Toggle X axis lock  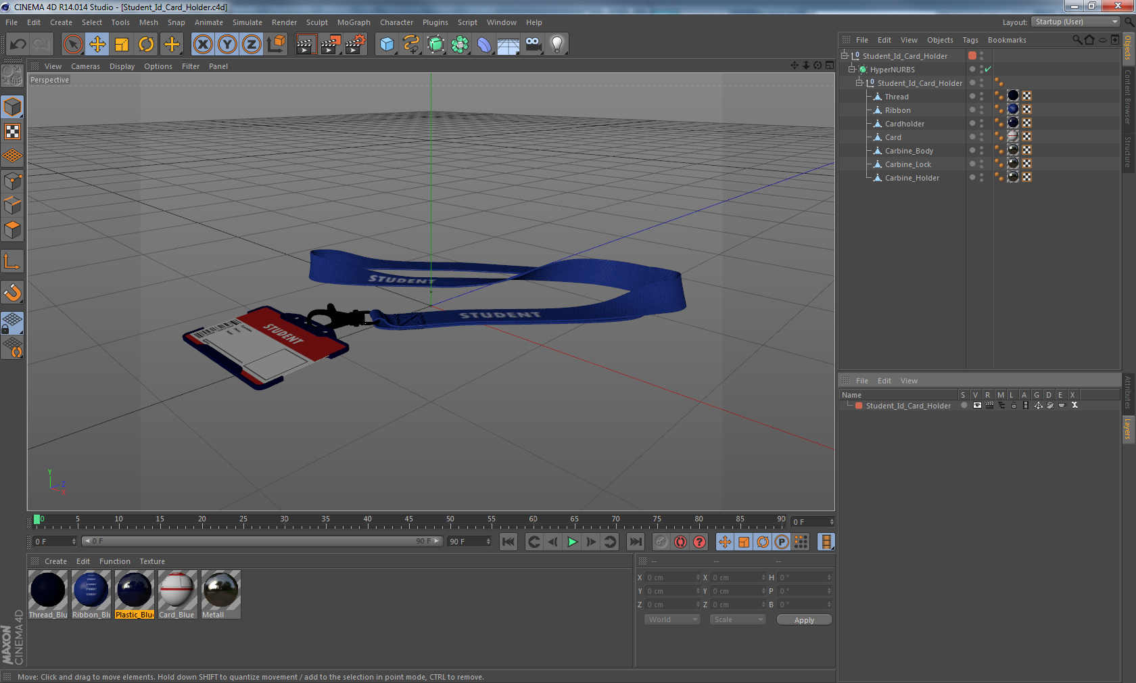pyautogui.click(x=203, y=45)
